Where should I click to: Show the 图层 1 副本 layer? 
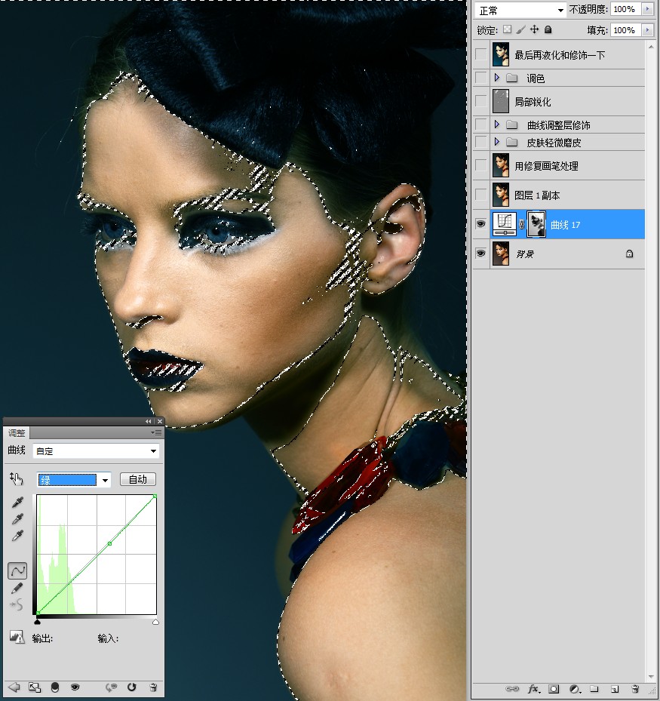[480, 195]
